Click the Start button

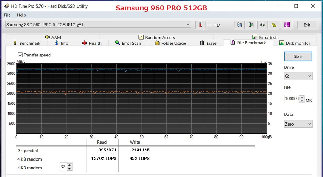tap(298, 56)
